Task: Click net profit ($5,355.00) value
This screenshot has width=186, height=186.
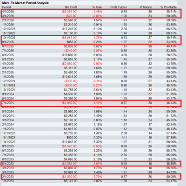Action: point(70,12)
